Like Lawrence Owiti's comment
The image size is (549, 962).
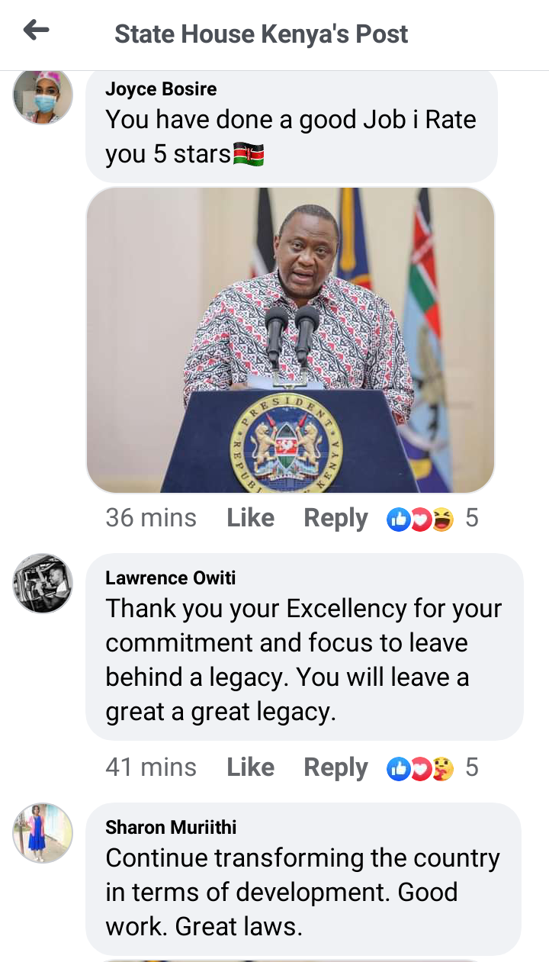pos(250,767)
